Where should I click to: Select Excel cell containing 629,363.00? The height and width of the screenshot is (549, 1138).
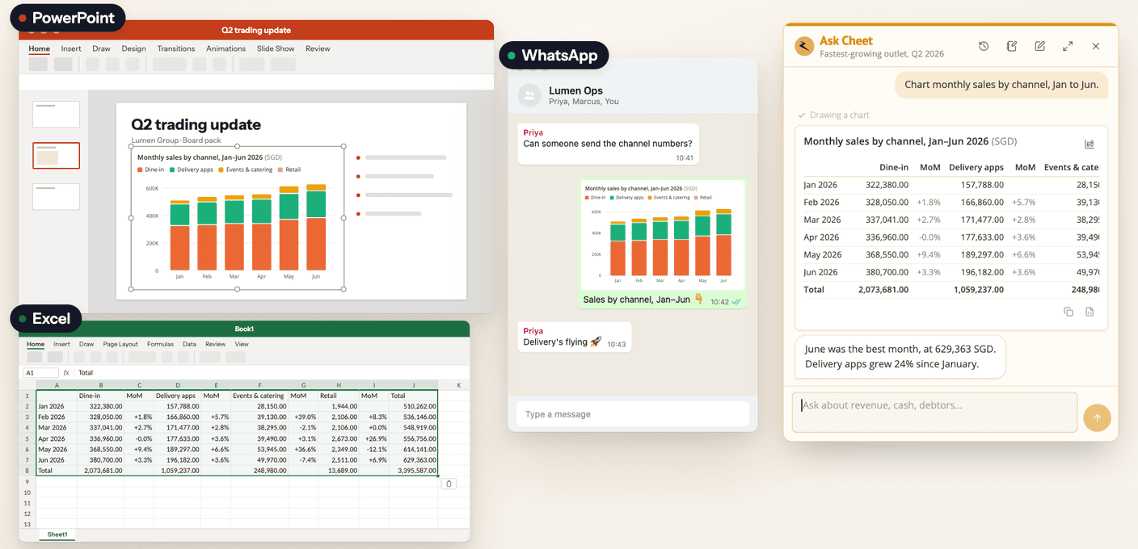[413, 459]
